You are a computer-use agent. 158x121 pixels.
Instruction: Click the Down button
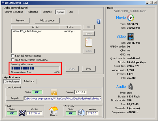(x=89, y=34)
